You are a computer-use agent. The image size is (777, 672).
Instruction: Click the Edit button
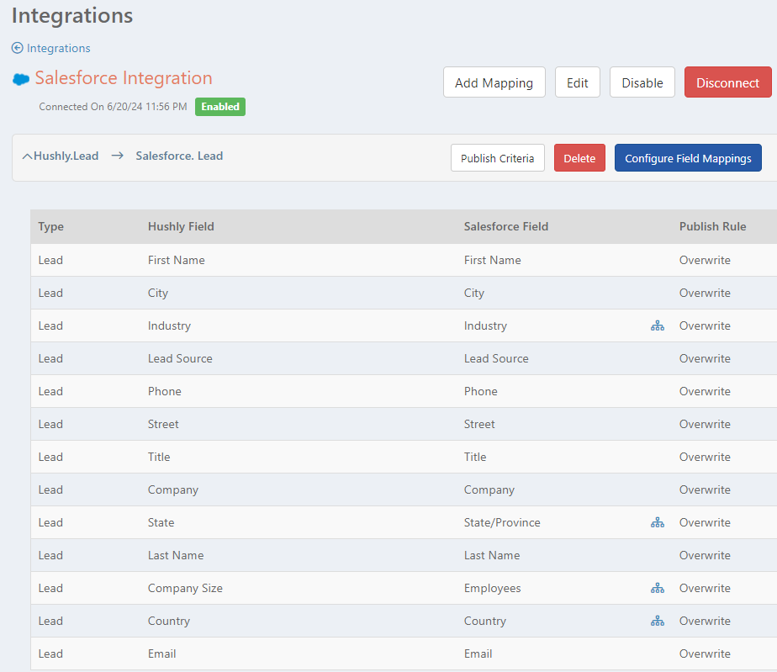[x=578, y=82]
